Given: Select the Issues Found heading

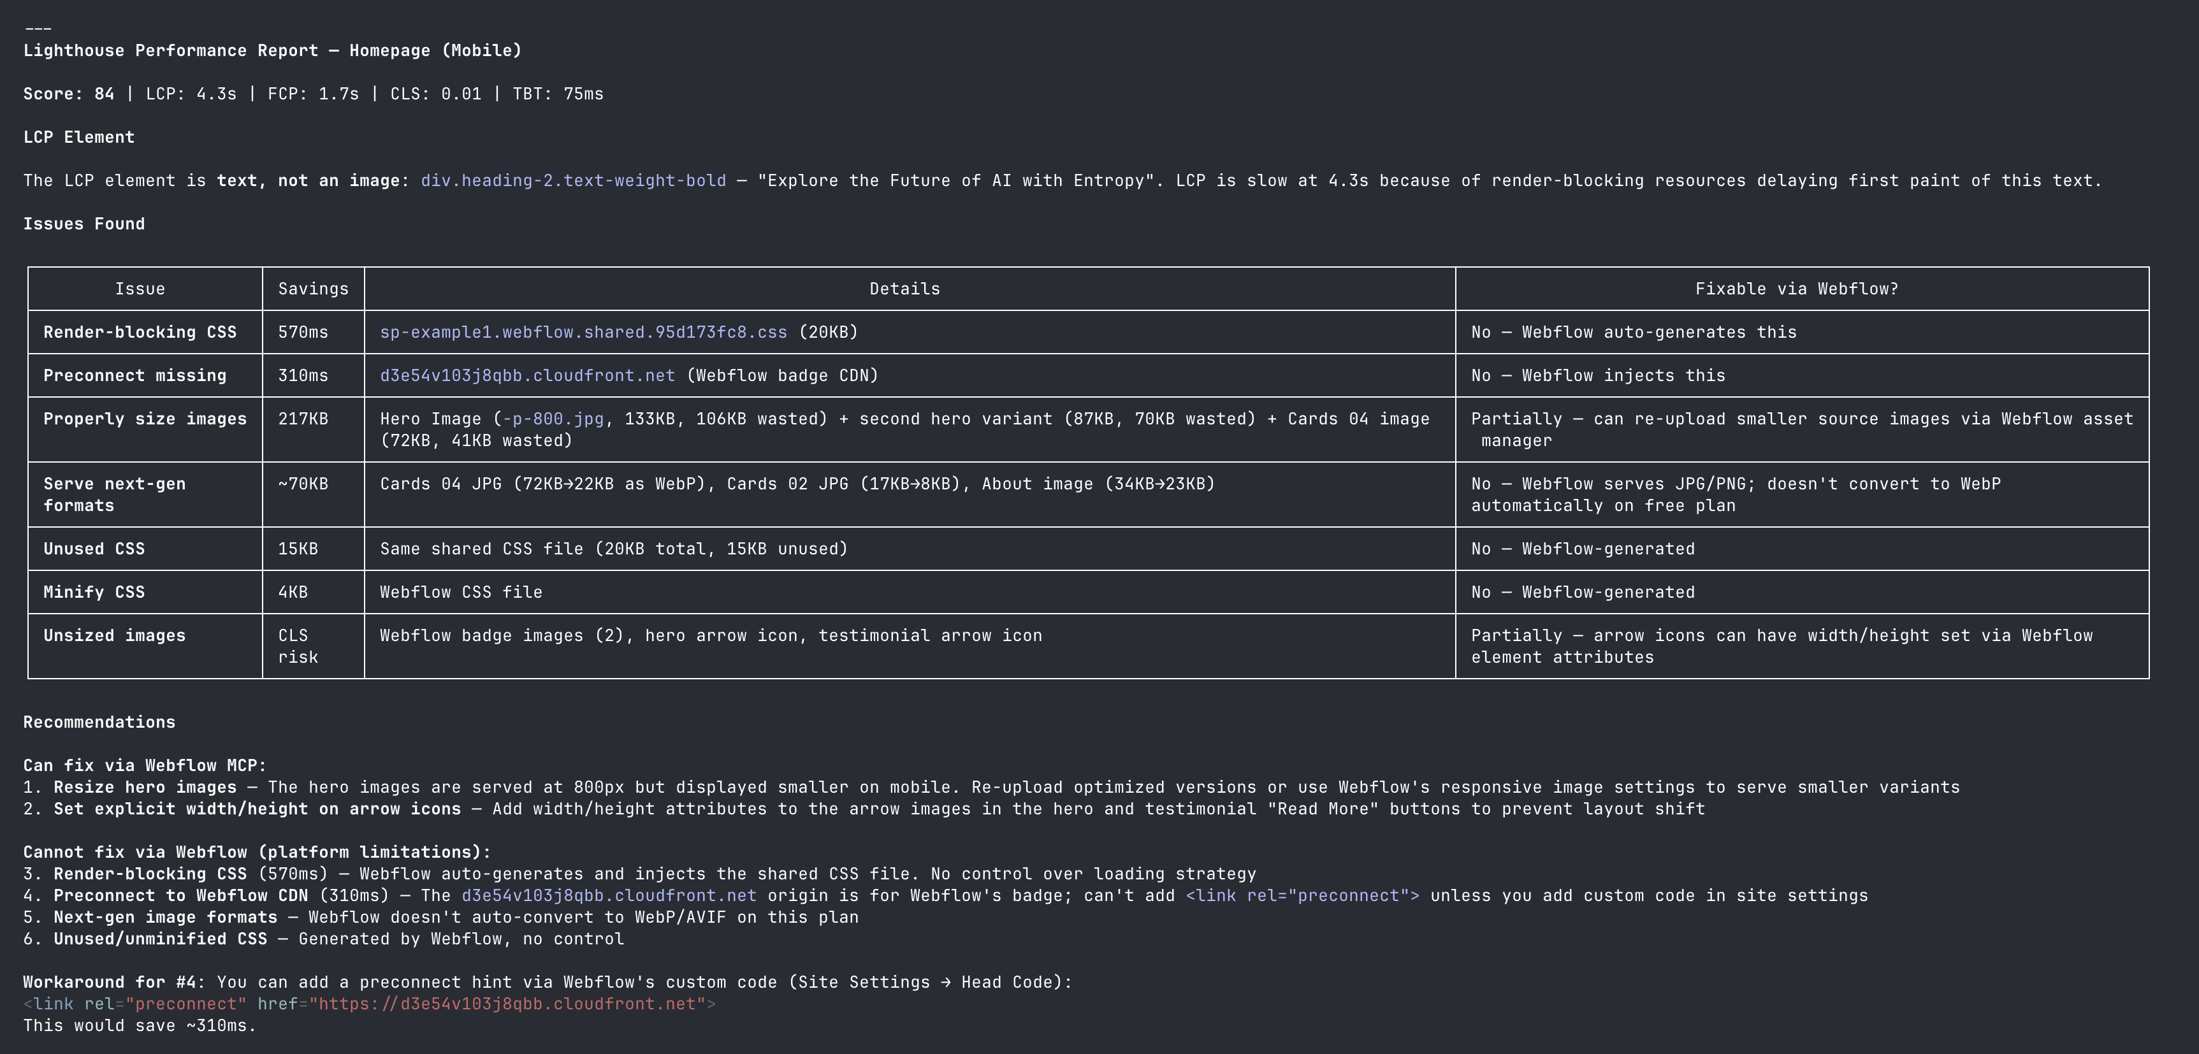Looking at the screenshot, I should coord(85,223).
